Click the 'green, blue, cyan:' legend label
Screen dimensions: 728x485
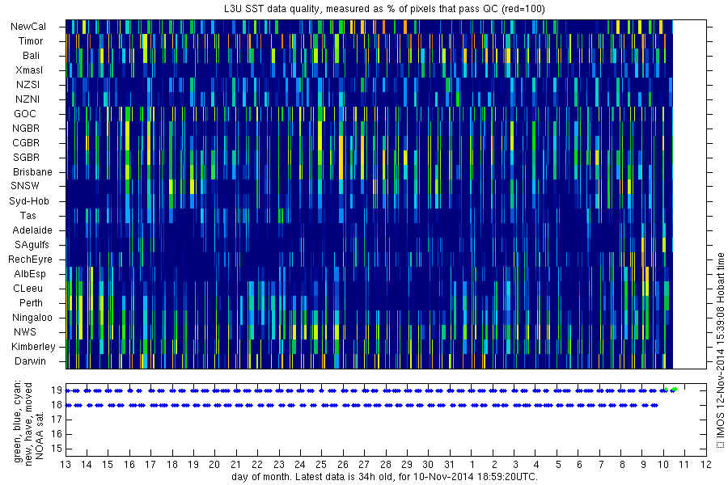18,421
